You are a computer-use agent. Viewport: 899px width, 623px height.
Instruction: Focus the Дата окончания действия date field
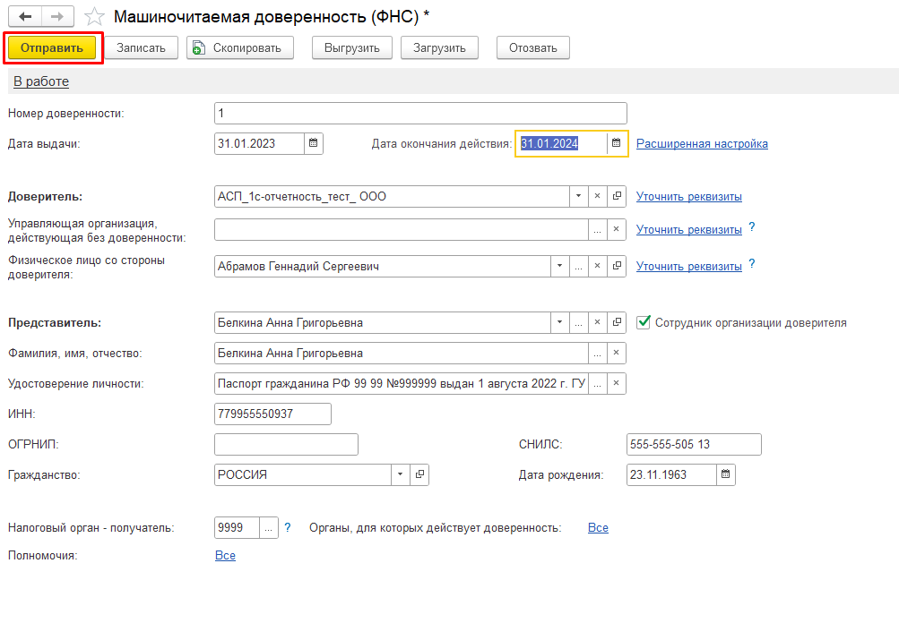562,143
